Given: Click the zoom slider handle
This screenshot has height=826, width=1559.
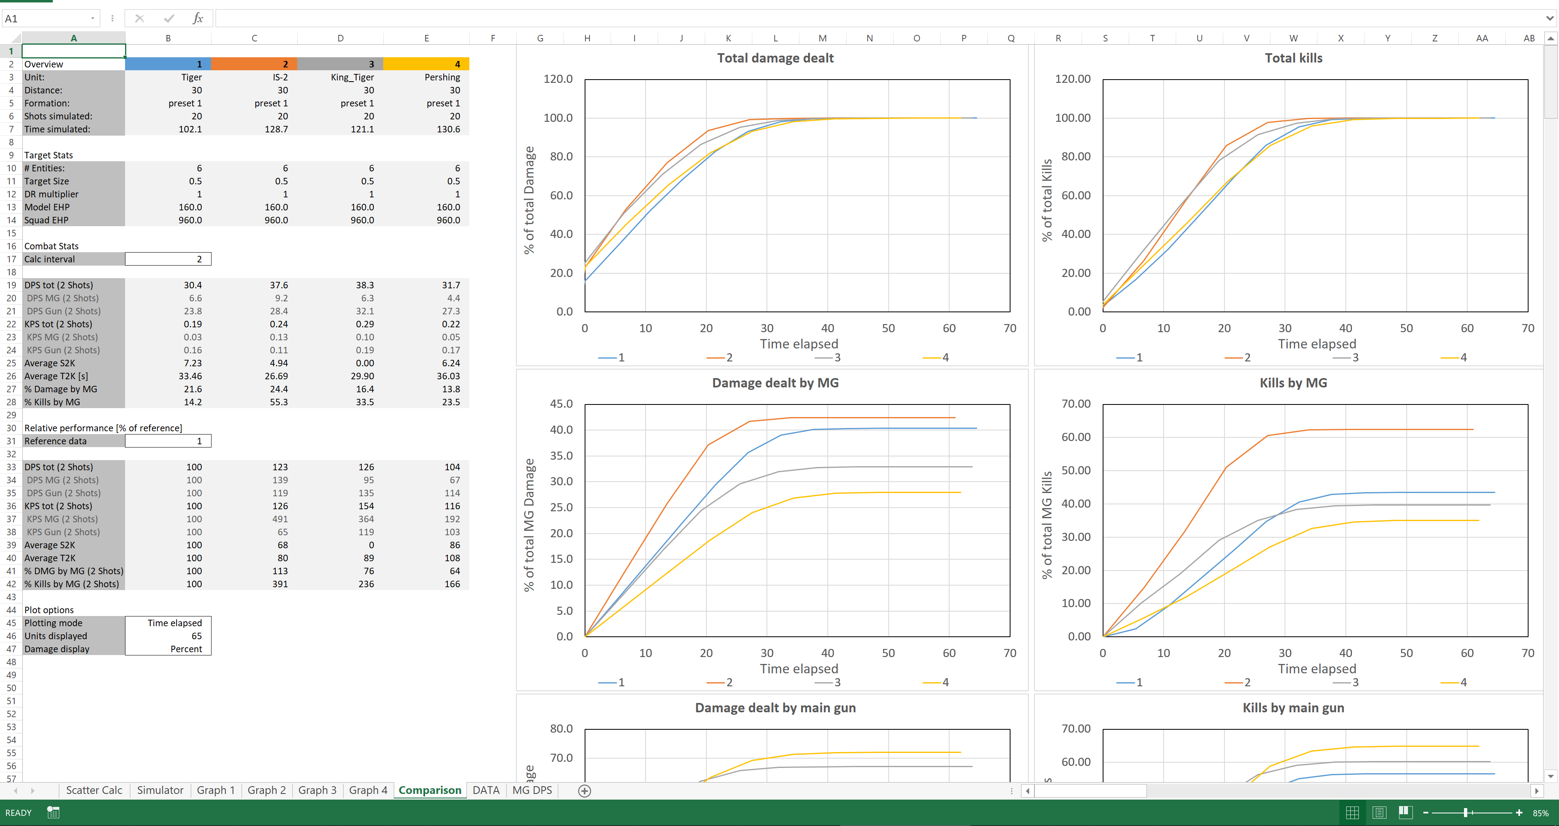Looking at the screenshot, I should pyautogui.click(x=1465, y=813).
